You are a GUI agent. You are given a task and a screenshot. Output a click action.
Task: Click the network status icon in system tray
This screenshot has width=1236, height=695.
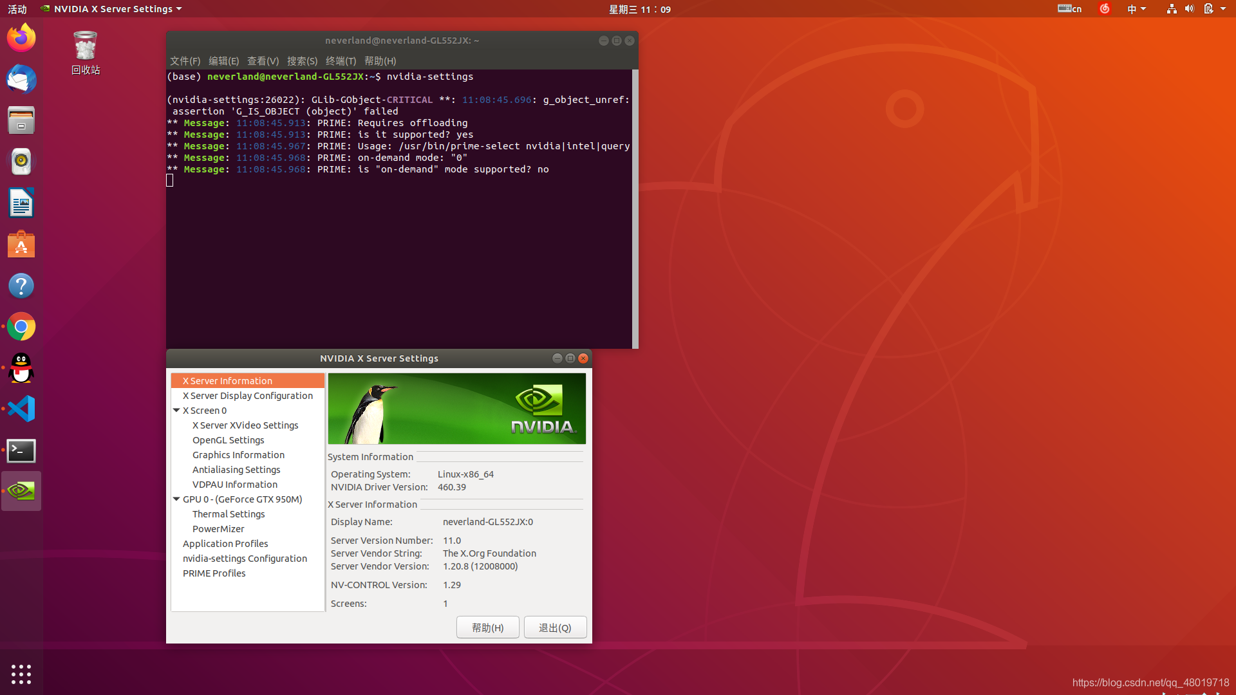click(x=1170, y=10)
